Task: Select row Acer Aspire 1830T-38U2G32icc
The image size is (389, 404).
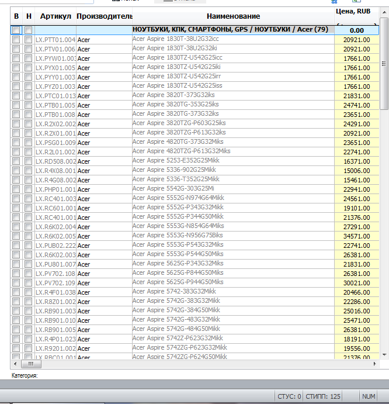Action: (x=194, y=40)
